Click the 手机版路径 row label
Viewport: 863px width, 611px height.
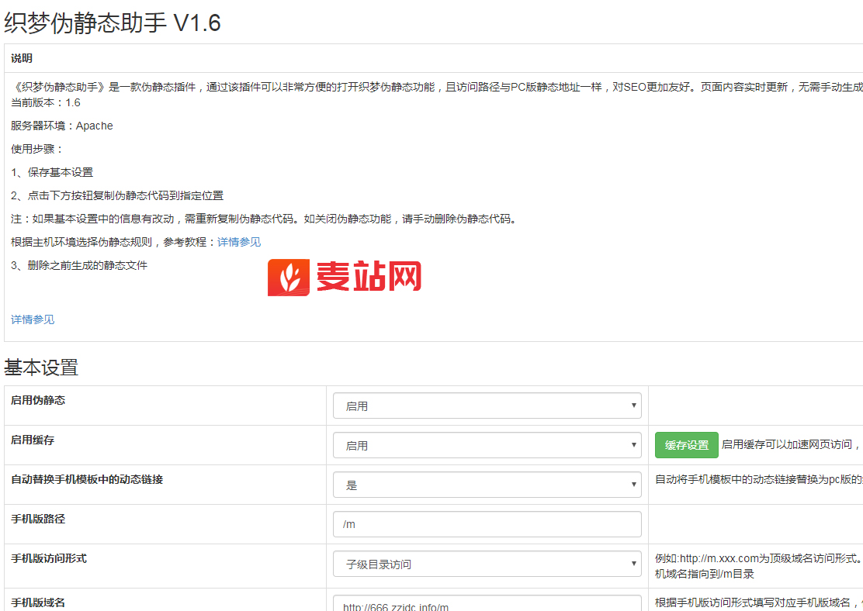(38, 519)
